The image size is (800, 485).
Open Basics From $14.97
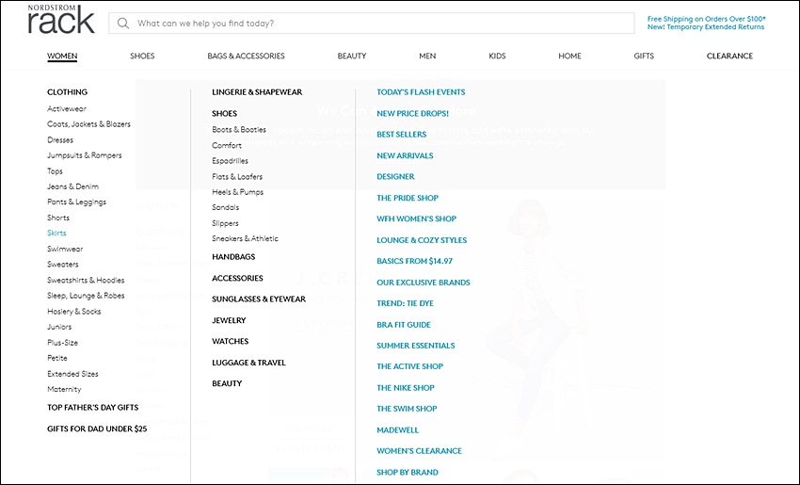tap(415, 262)
